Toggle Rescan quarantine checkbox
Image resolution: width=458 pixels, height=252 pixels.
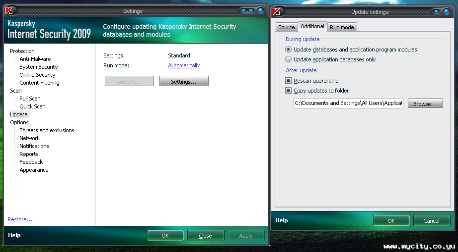288,81
